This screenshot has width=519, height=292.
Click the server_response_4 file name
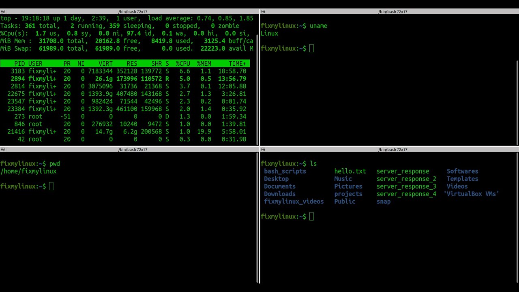tap(406, 194)
